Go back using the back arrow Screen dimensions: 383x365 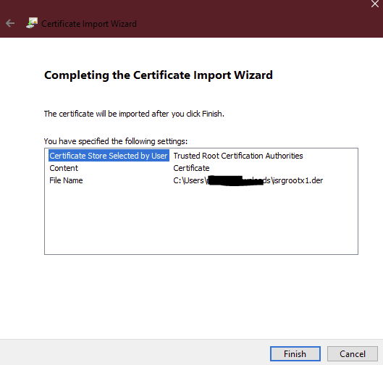point(10,23)
